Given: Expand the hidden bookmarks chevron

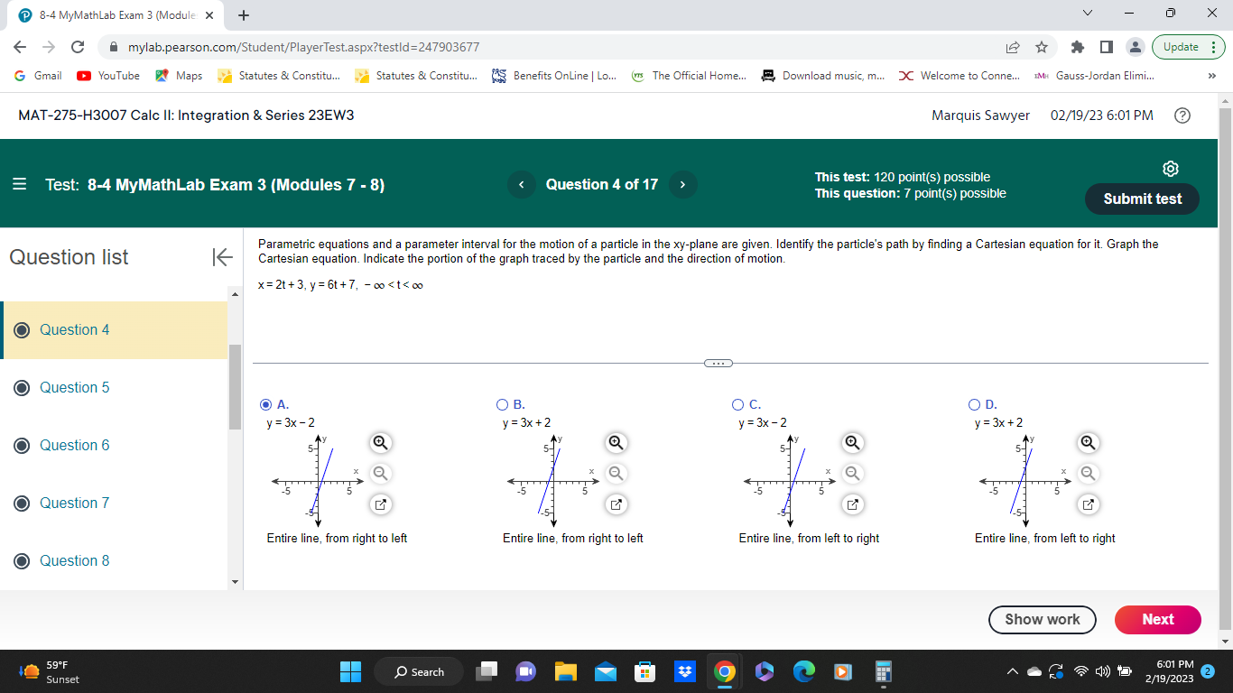Looking at the screenshot, I should coord(1213,76).
